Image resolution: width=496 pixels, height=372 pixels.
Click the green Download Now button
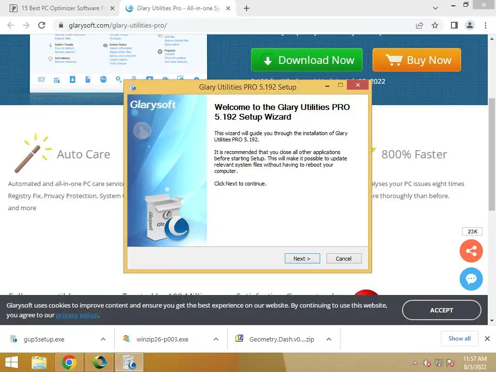click(307, 60)
